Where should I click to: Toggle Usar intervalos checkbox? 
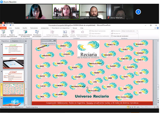90,33
